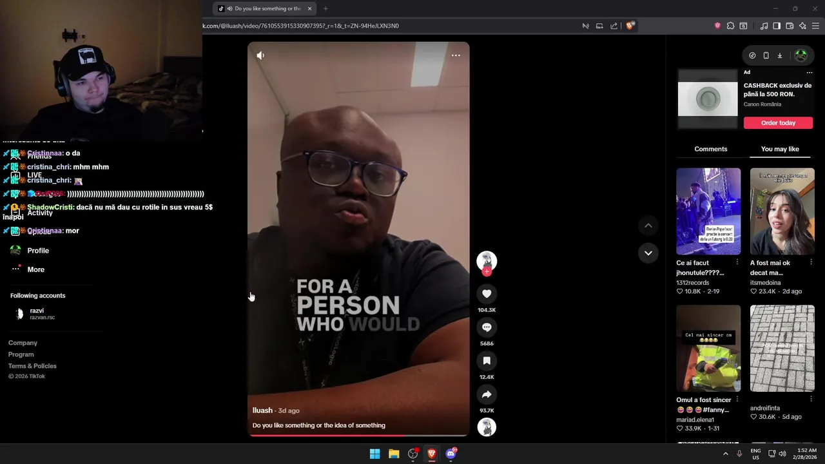The height and width of the screenshot is (464, 825).
Task: Click the Order today ad button
Action: pos(778,122)
